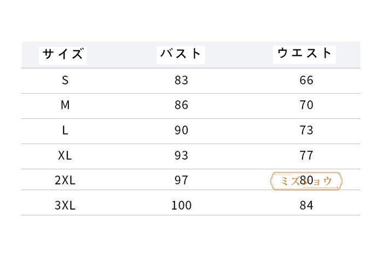The image size is (383, 259).
Task: Select the M size row label
Action: (65, 105)
